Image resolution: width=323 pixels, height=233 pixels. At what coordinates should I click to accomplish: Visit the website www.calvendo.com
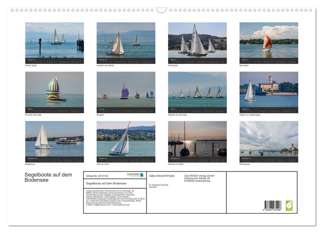[x=121, y=205]
